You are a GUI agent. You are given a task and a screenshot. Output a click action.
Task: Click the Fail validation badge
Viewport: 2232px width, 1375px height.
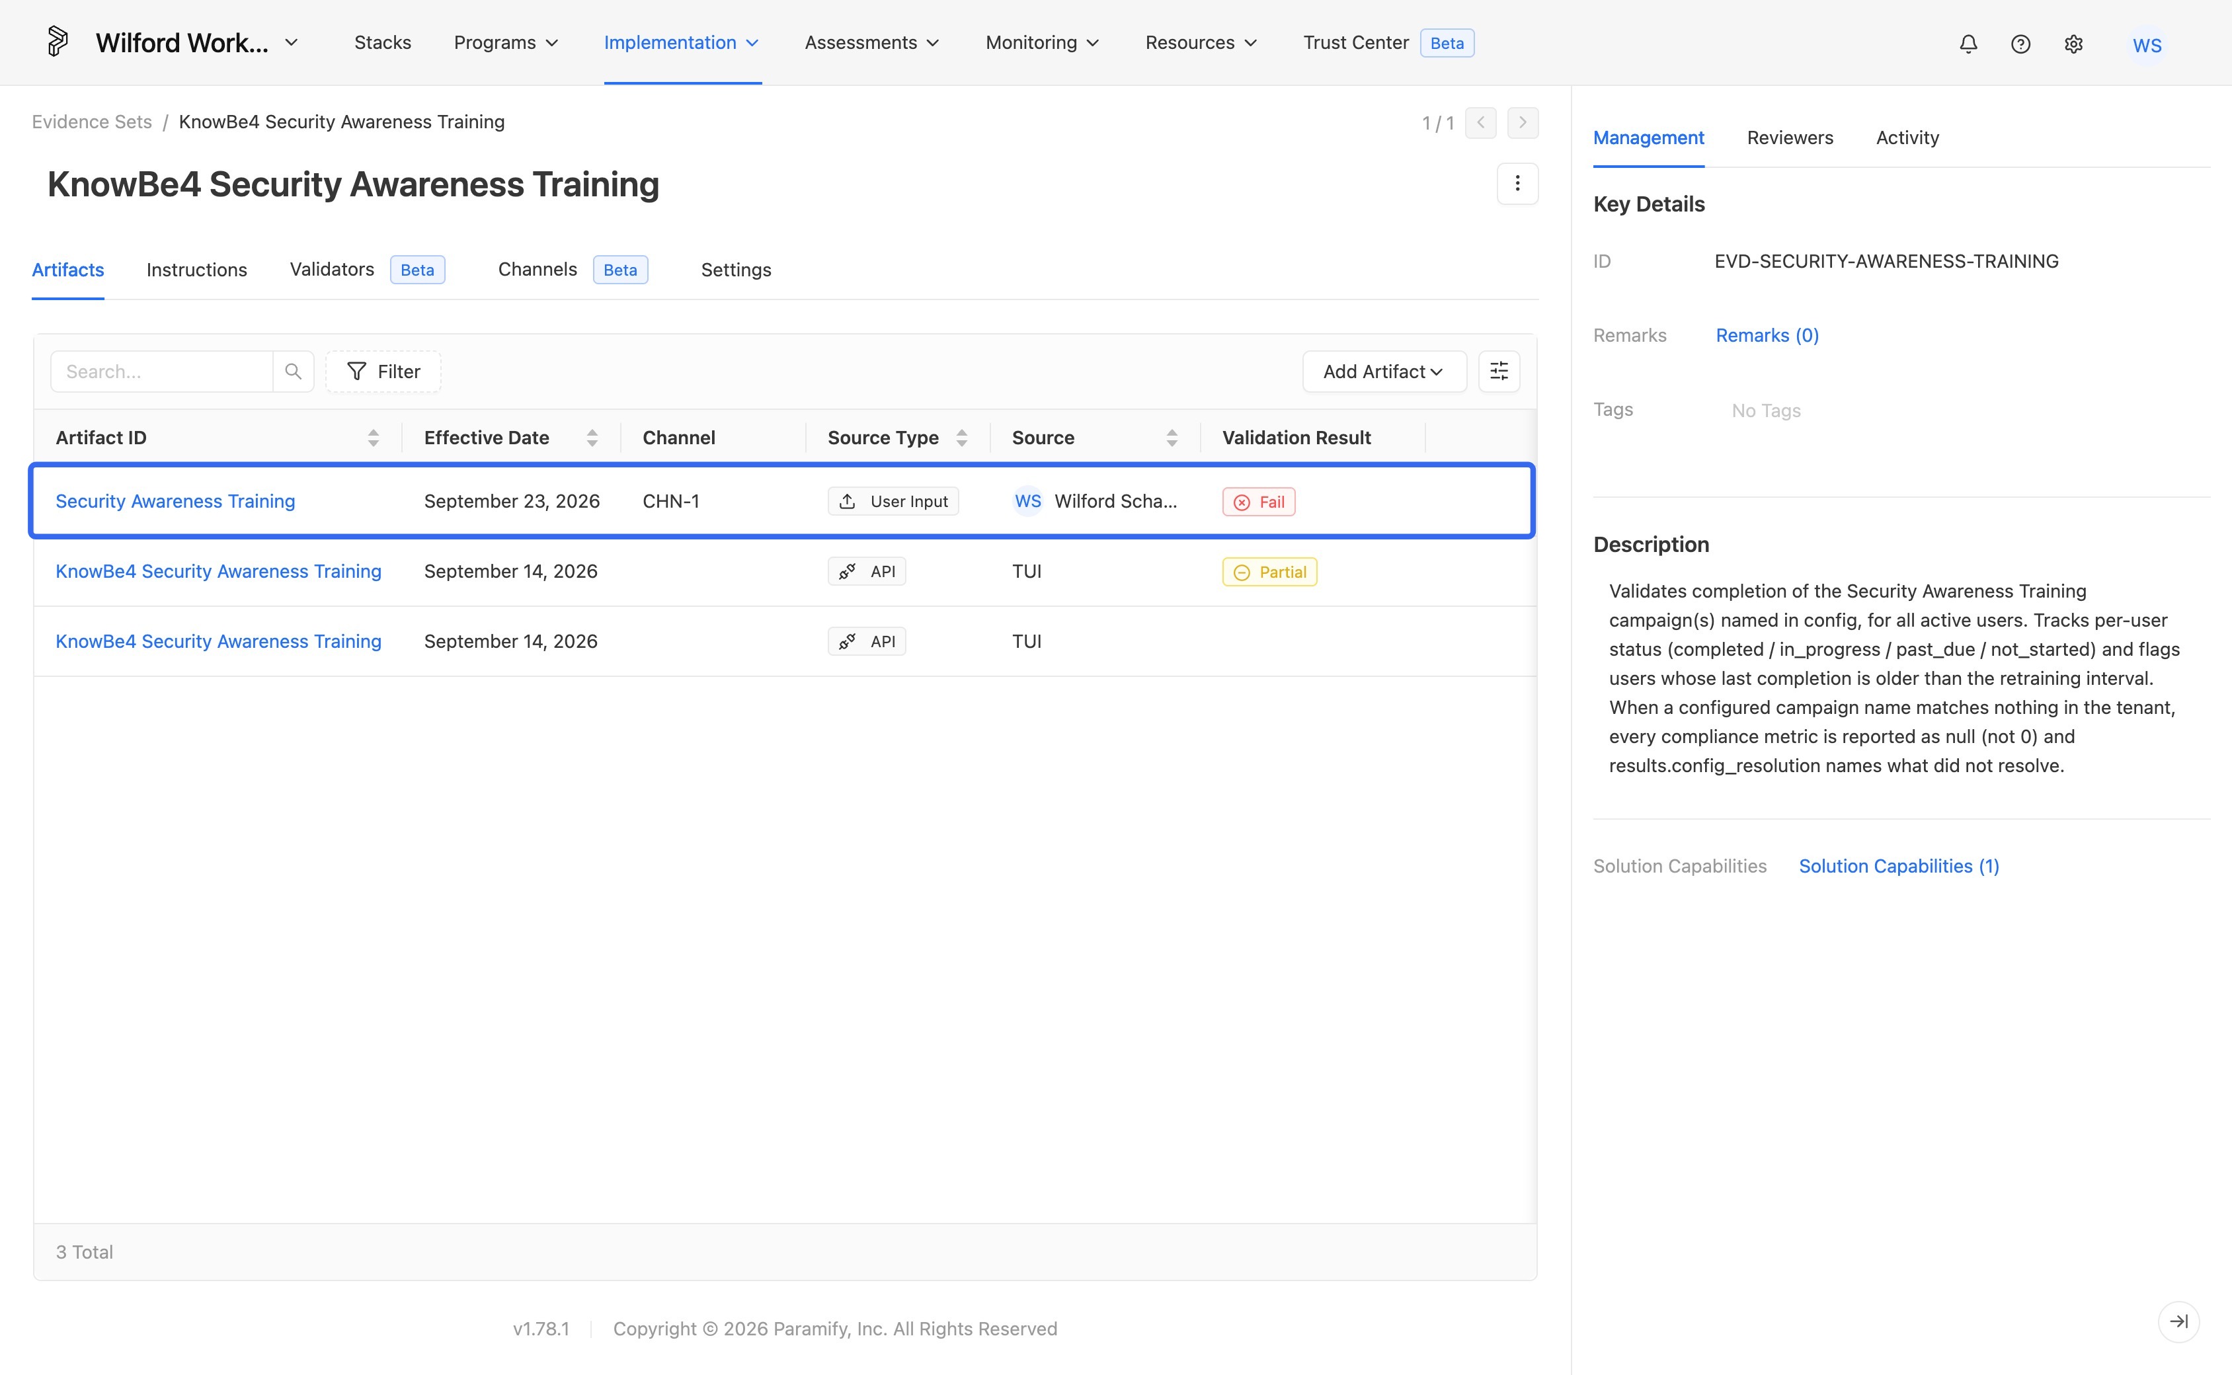point(1259,502)
